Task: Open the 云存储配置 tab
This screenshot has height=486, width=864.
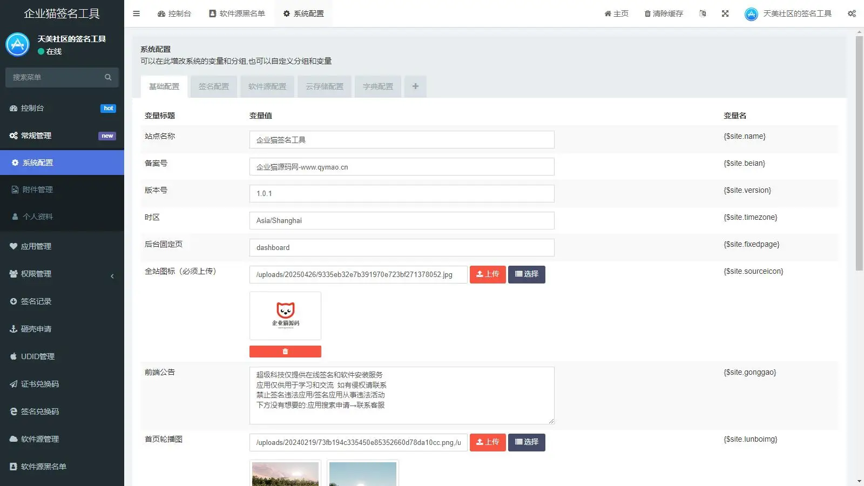Action: [x=324, y=86]
